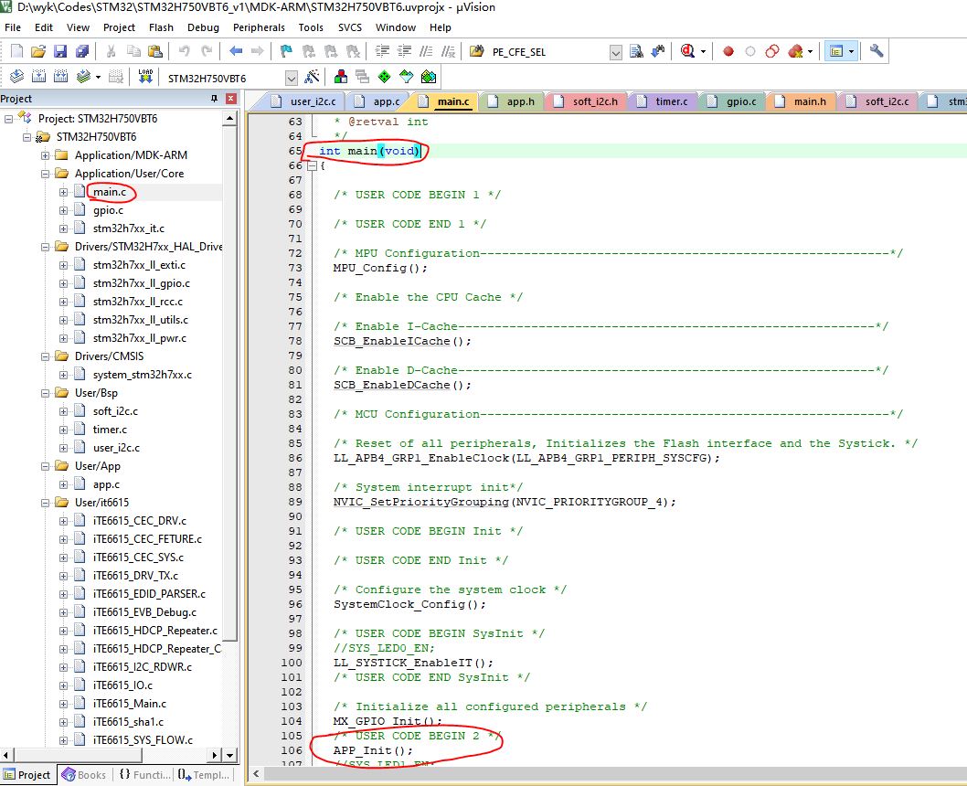Switch to the timer.c editor tab
Screen dimensions: 967x786
coord(664,101)
